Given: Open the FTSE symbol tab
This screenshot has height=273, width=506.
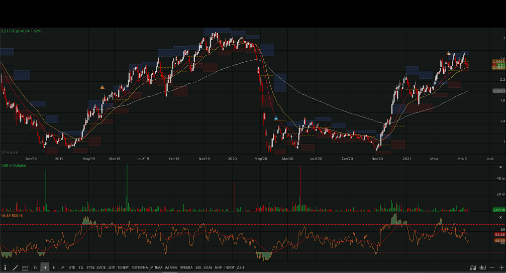Looking at the screenshot, I should 91,268.
